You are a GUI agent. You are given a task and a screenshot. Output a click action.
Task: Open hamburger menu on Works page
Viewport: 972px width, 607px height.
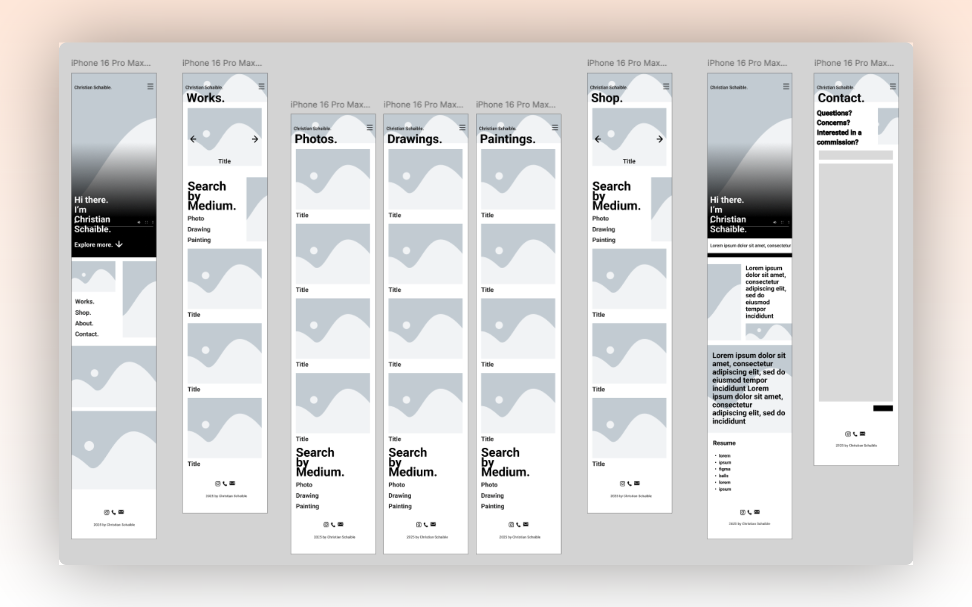[261, 86]
